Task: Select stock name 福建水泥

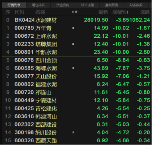Action: click(x=46, y=84)
